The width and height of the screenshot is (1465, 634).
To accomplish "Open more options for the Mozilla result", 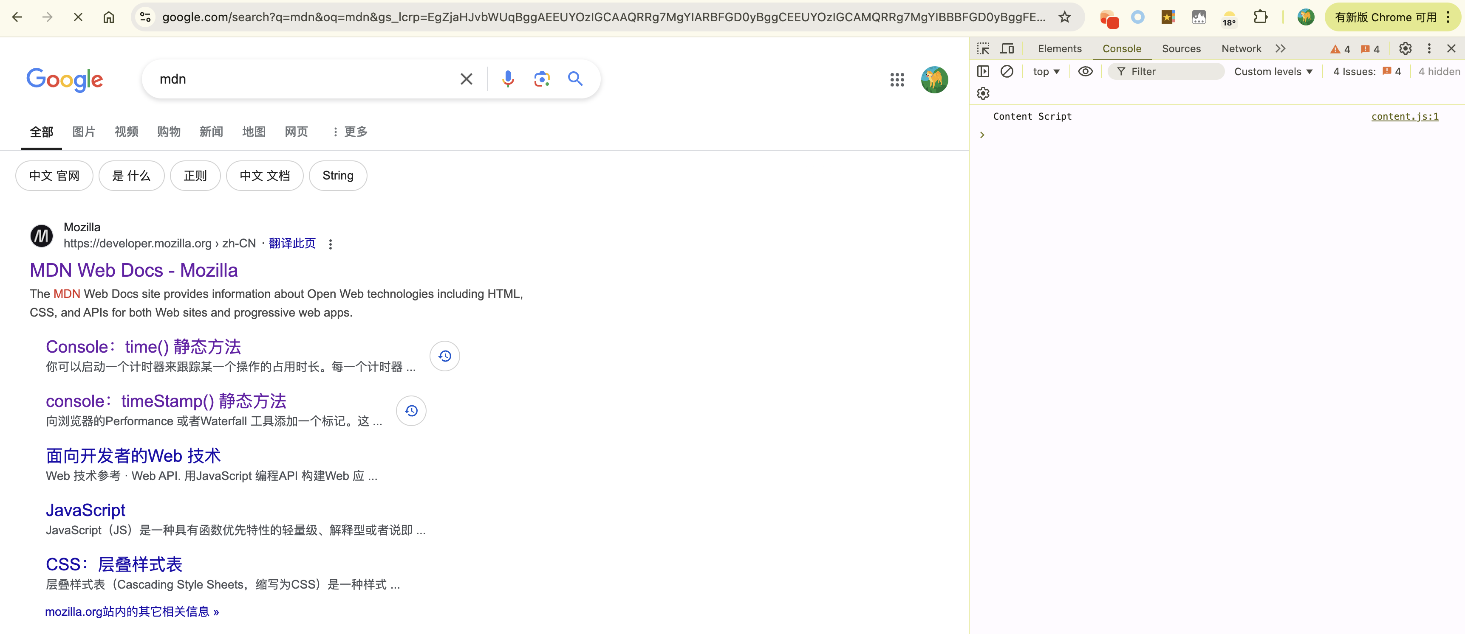I will 331,244.
